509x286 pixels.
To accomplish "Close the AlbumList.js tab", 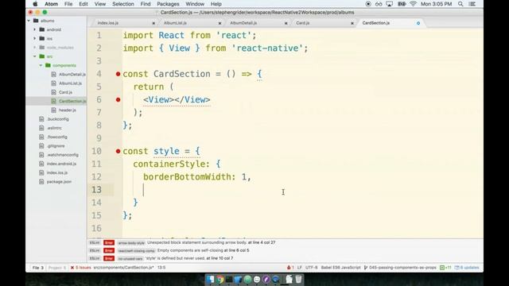I will pyautogui.click(x=220, y=23).
